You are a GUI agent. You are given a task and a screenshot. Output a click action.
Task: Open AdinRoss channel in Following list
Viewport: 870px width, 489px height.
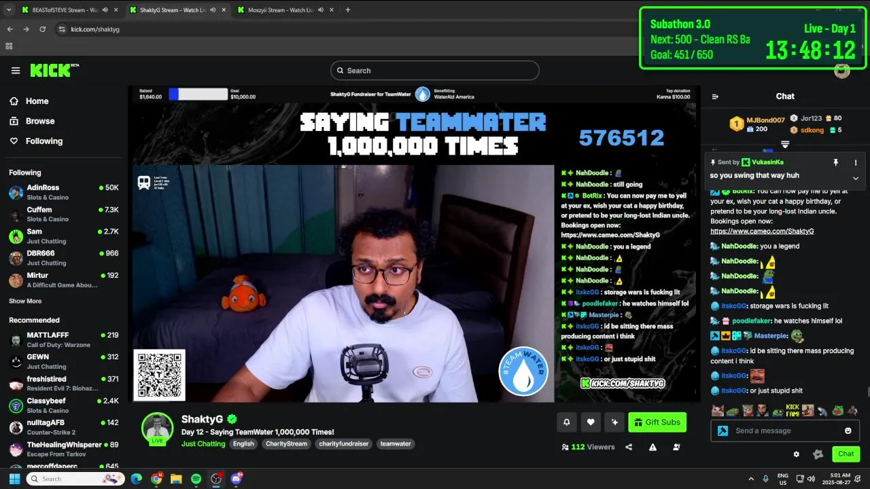click(x=64, y=192)
